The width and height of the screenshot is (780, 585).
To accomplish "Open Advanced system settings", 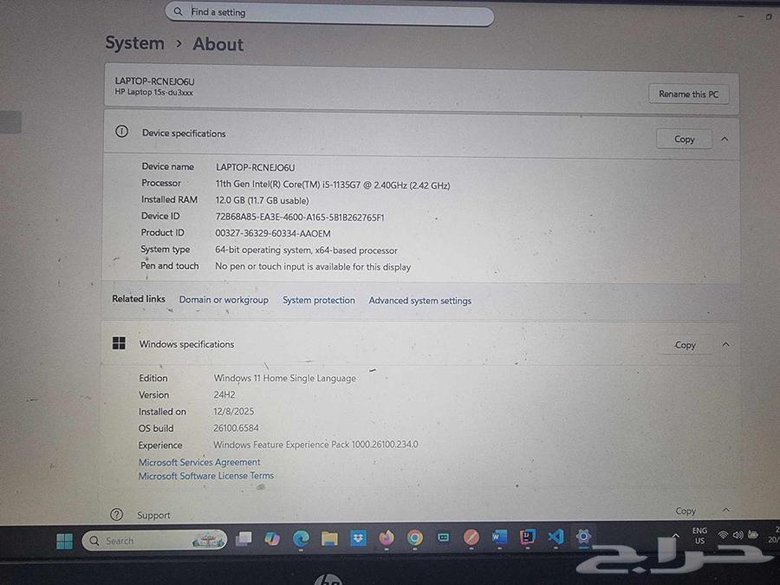I will (x=419, y=301).
